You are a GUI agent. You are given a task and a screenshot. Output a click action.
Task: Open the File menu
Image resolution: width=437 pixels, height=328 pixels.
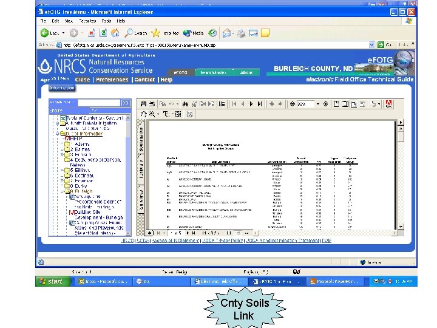44,21
